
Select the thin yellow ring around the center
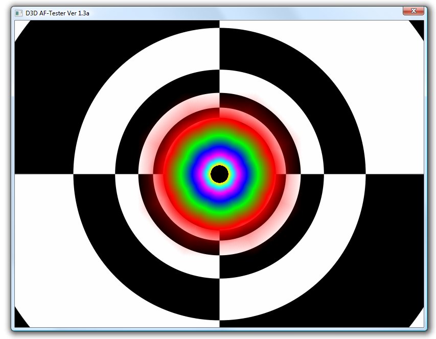pyautogui.click(x=219, y=165)
